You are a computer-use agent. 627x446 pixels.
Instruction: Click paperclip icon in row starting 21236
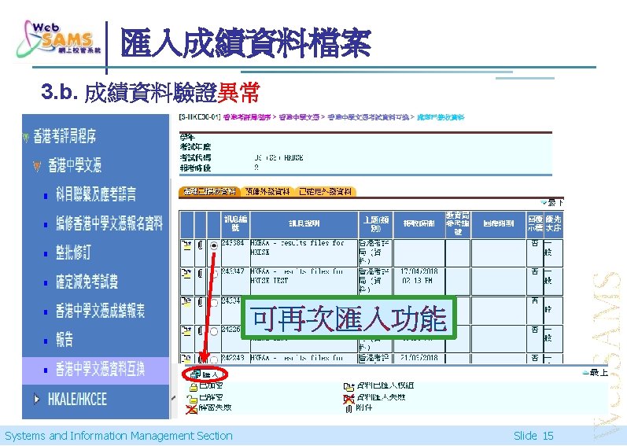click(x=201, y=331)
